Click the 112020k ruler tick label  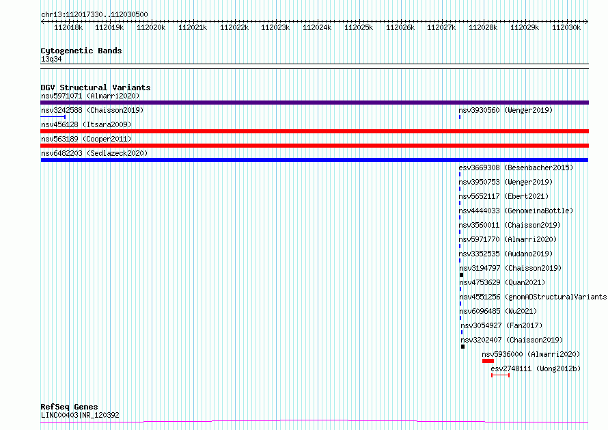(x=151, y=27)
